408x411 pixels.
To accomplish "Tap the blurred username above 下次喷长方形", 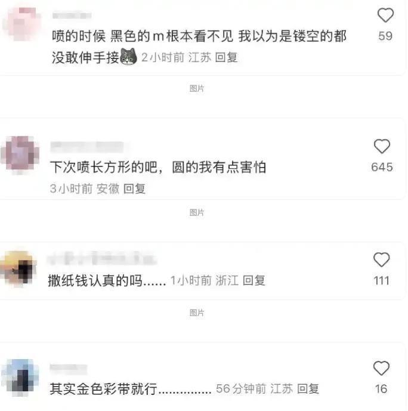I will point(87,147).
